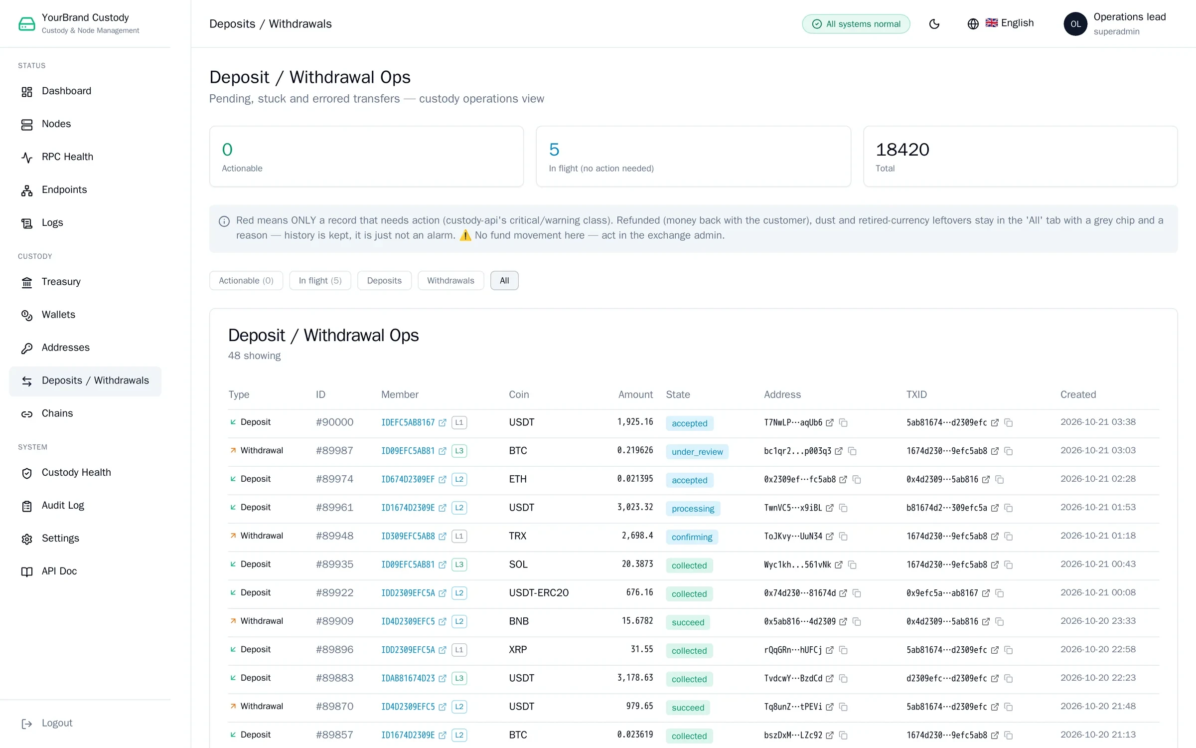Select the Withdrawals filter tab
This screenshot has height=748, width=1196.
tap(450, 281)
